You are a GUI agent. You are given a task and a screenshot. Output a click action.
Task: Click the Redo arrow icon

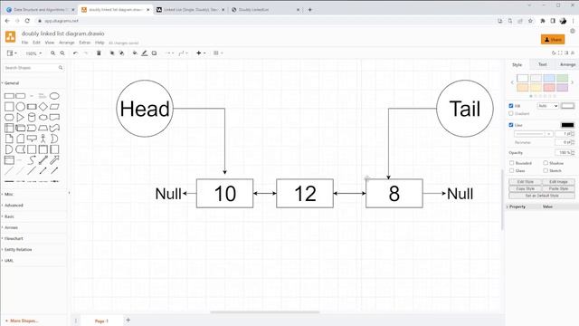86,53
